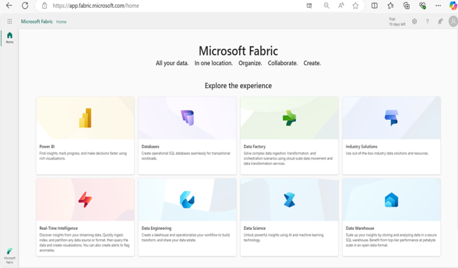Open the browser three-dots menu
Screen dimensions: 458x268
click(438, 5)
